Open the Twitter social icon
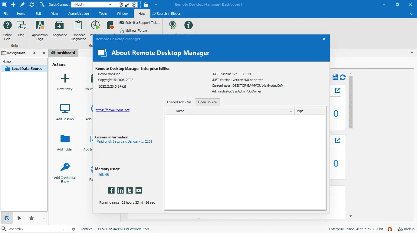Image resolution: width=417 pixels, height=233 pixels. [x=130, y=190]
